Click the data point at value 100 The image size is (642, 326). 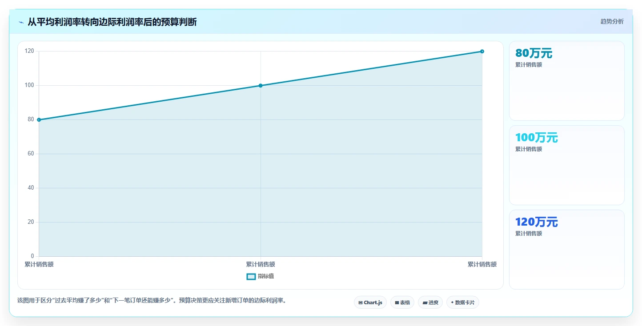pos(261,85)
